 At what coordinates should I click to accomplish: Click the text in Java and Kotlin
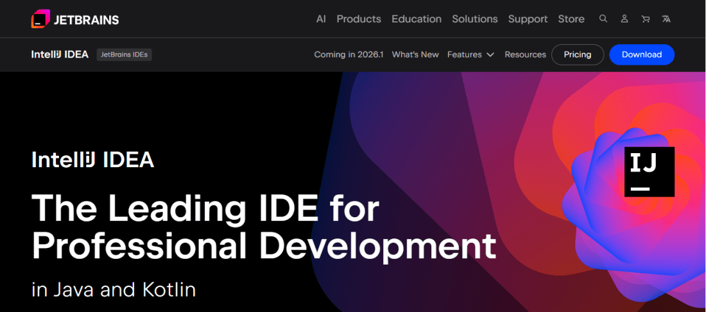114,290
